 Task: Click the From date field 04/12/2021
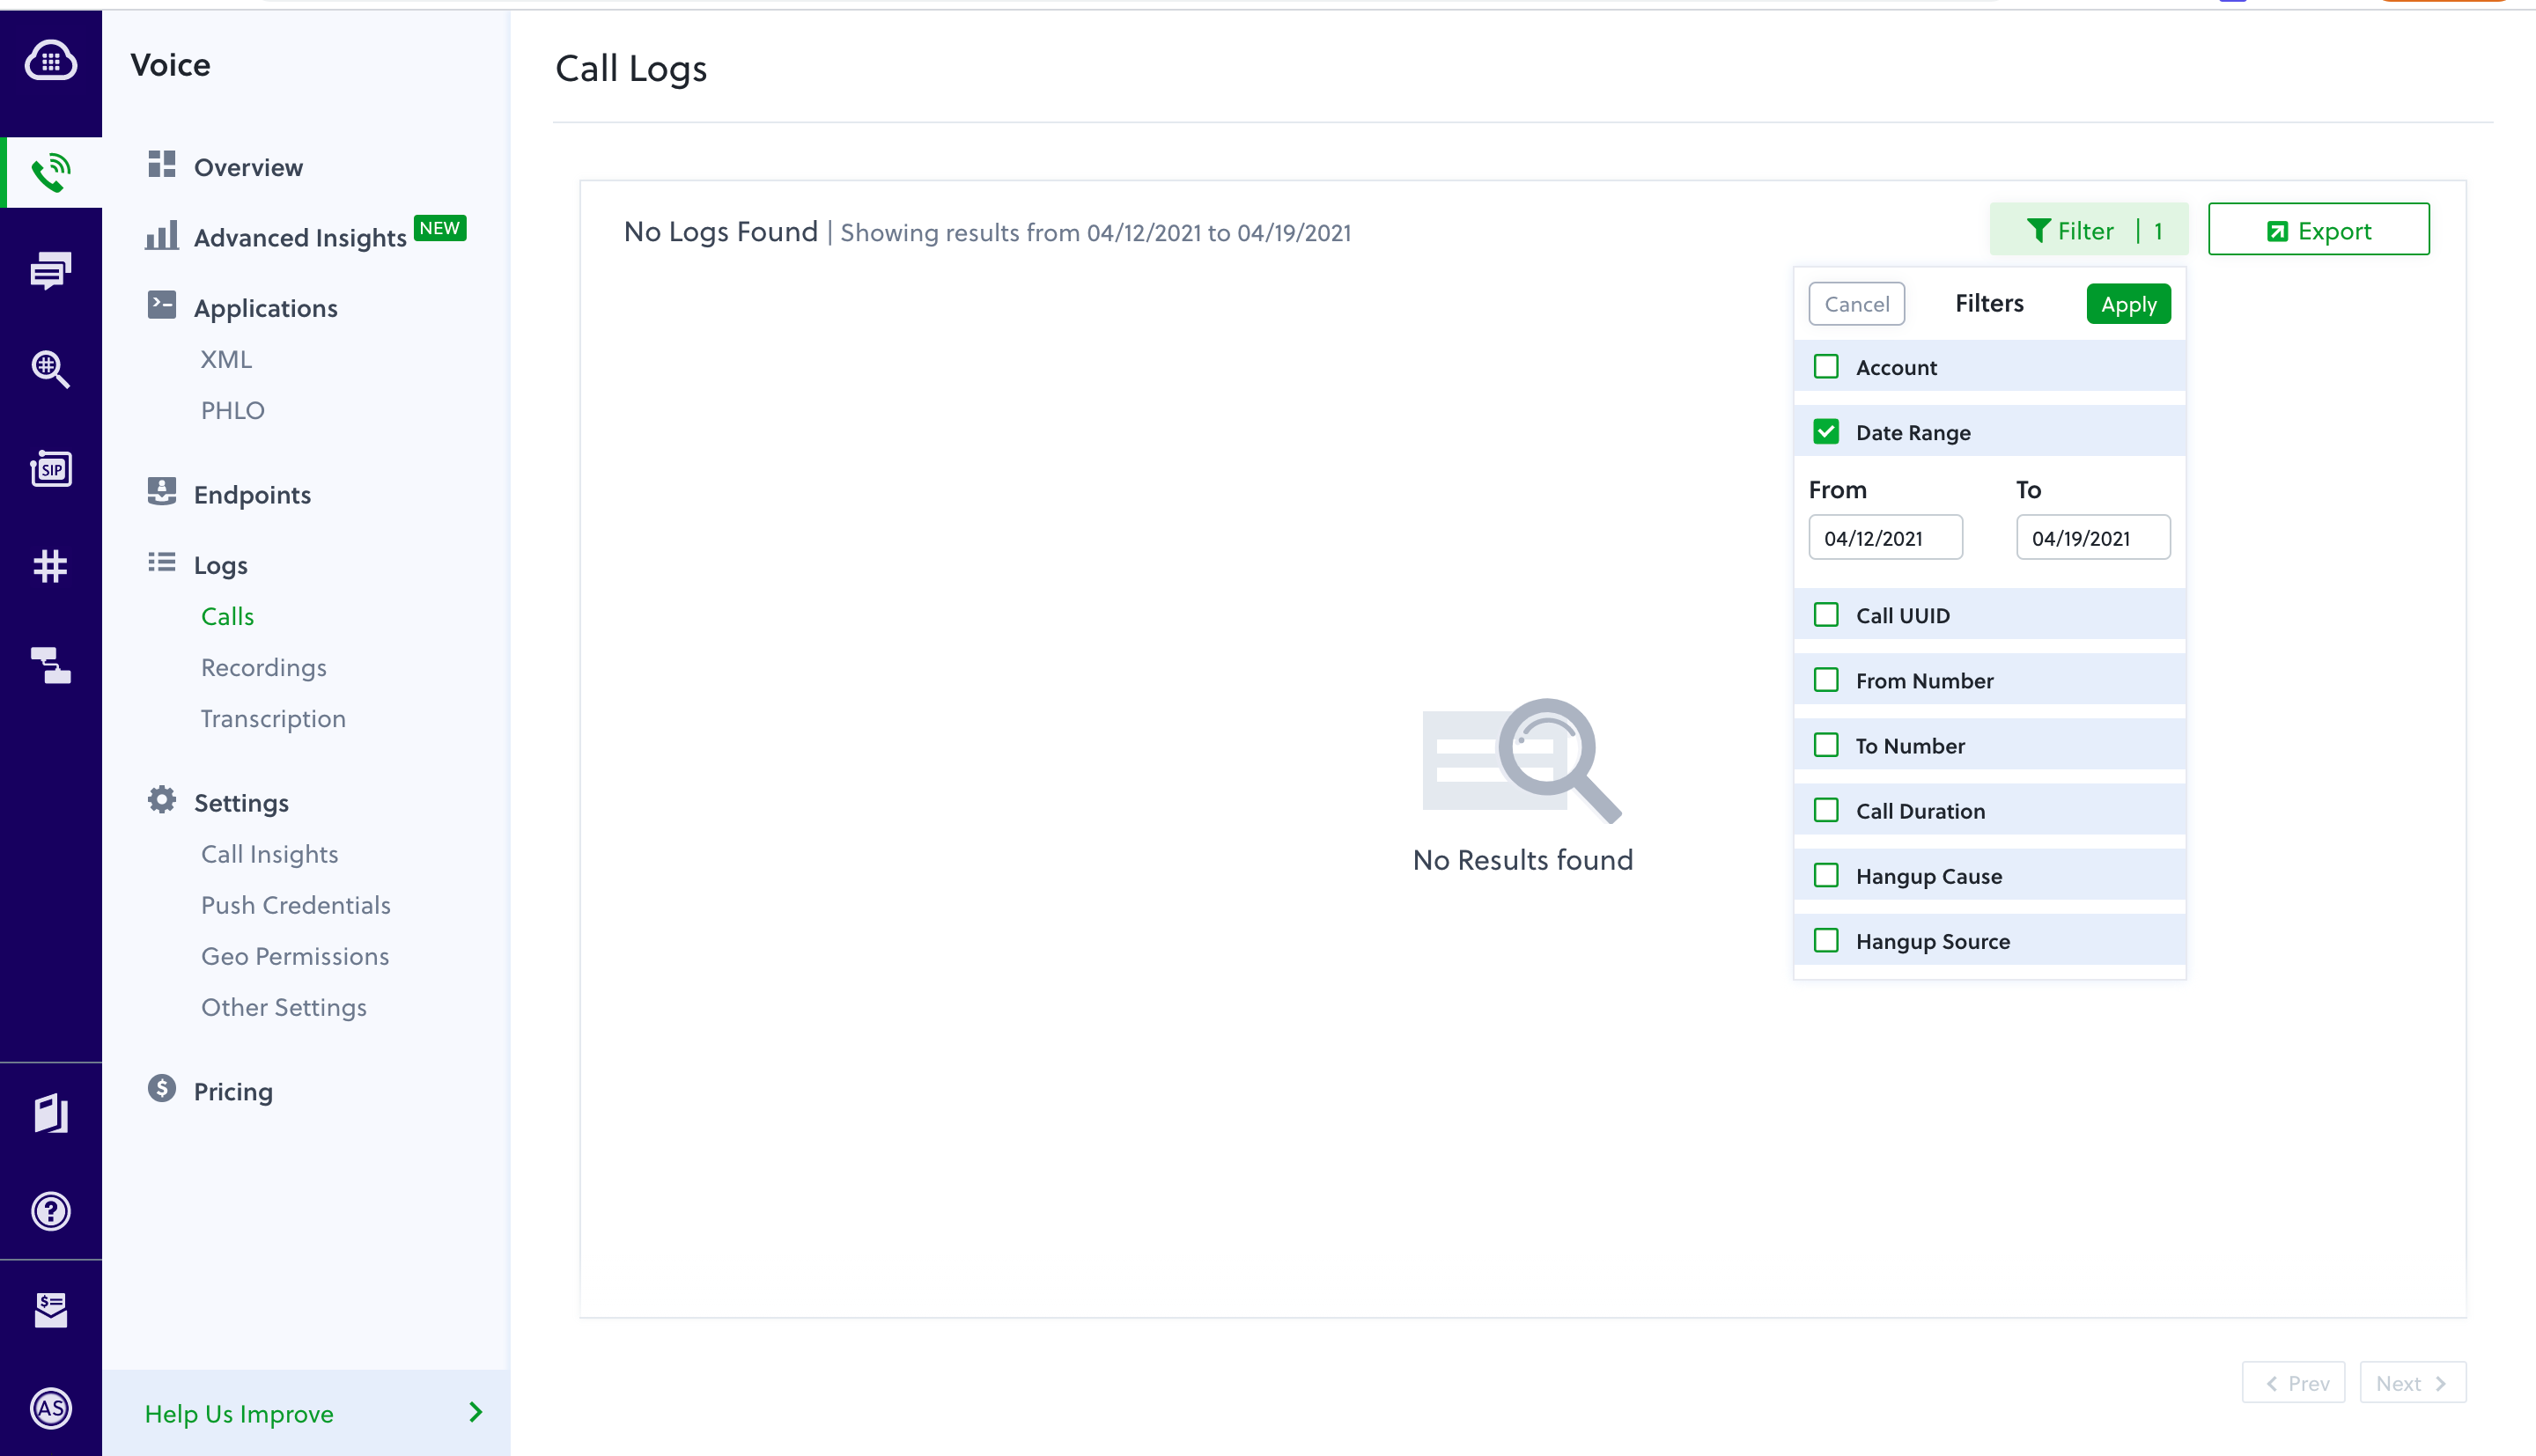coord(1885,538)
